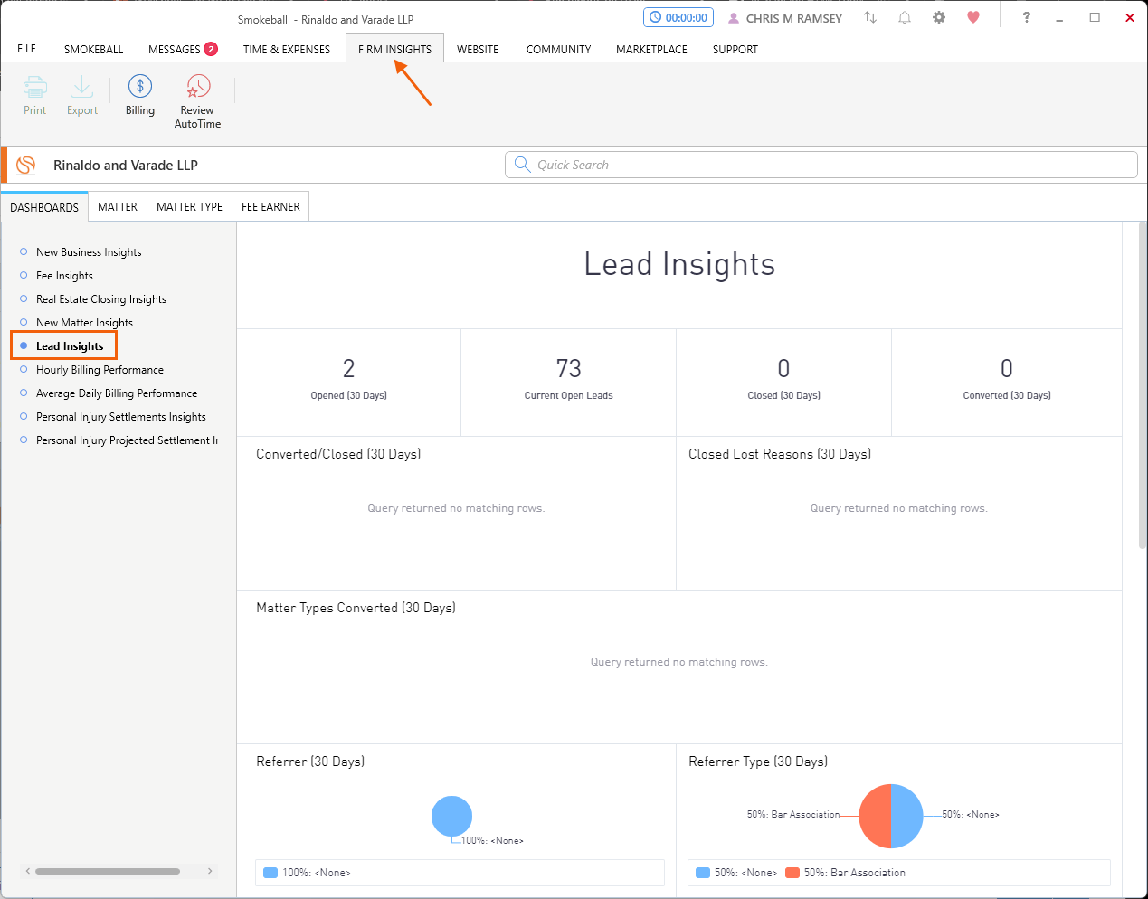The image size is (1148, 899).
Task: Click into the Quick Search field
Action: point(821,165)
